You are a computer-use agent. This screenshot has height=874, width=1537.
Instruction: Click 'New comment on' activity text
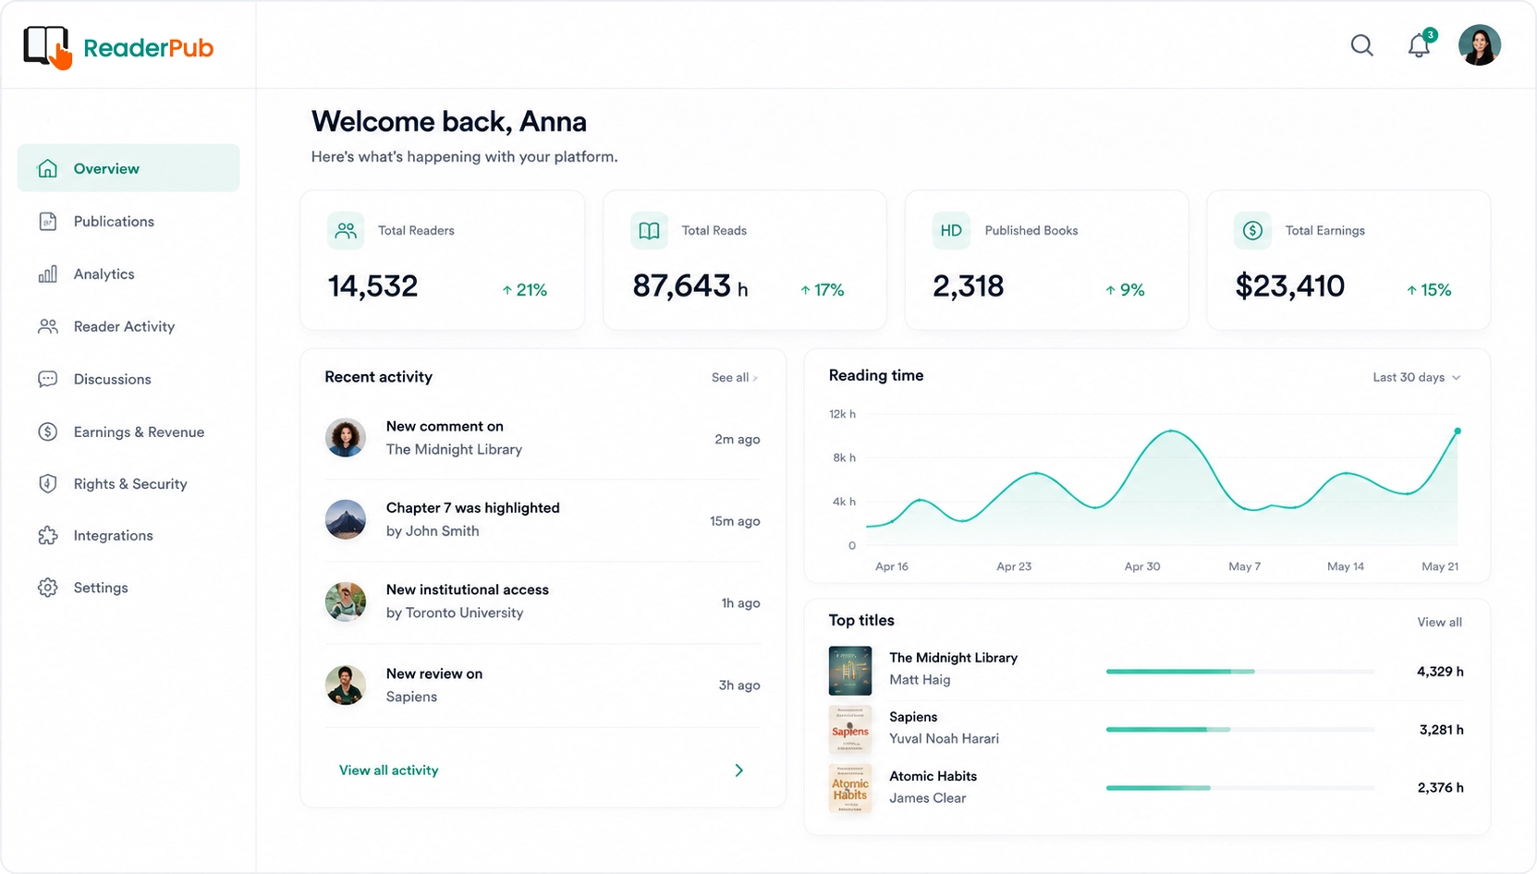(445, 426)
